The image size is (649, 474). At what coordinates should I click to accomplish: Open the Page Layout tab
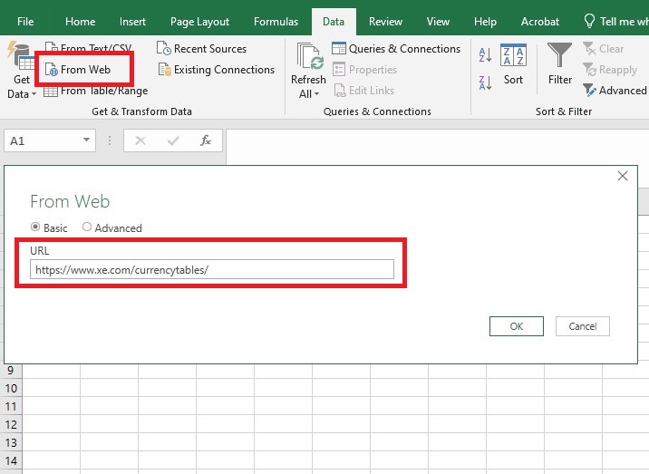(199, 22)
